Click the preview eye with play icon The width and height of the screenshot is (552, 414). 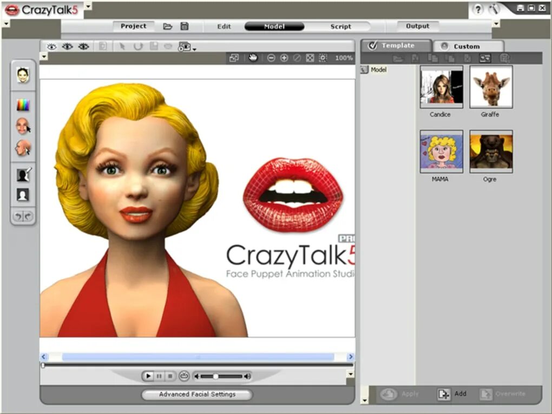(185, 47)
